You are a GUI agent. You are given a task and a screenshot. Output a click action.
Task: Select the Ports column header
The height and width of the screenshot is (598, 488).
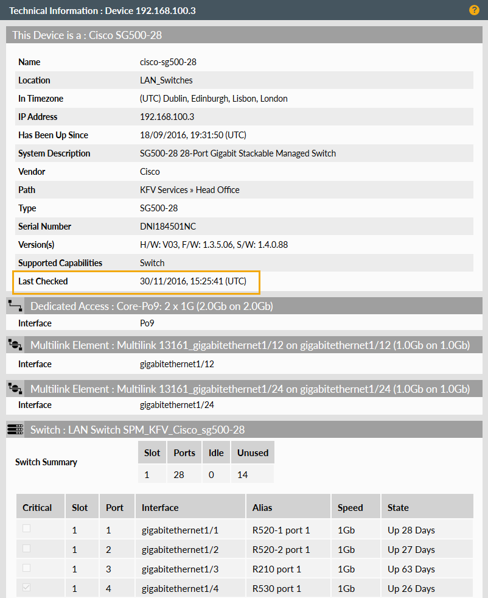tap(184, 452)
